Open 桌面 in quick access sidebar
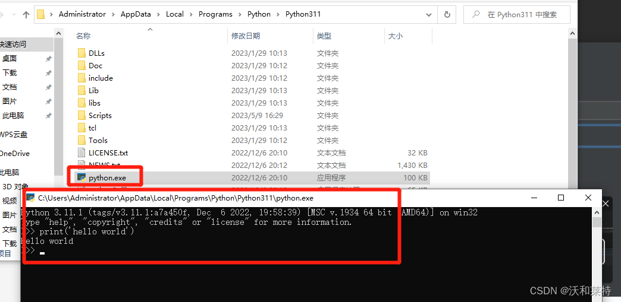621x302 pixels. pos(10,59)
